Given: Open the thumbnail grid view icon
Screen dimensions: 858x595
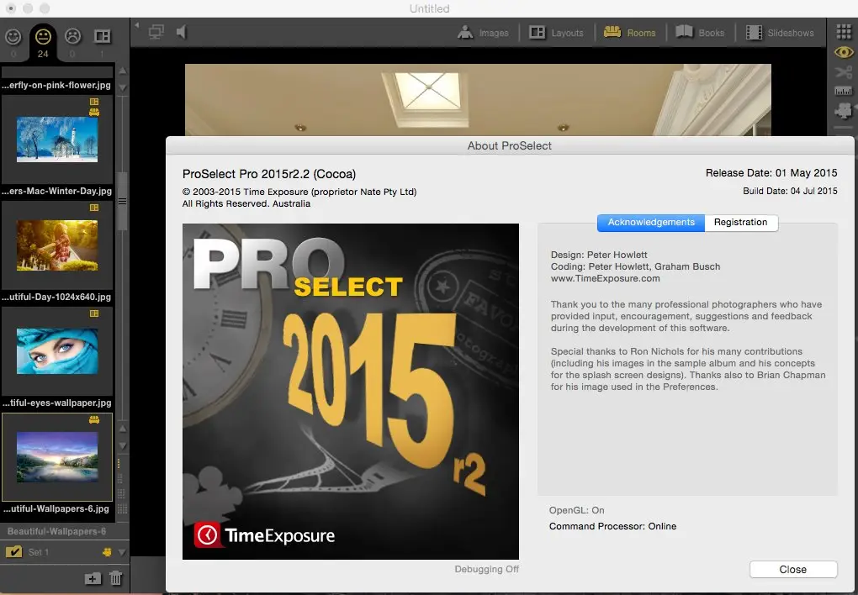Looking at the screenshot, I should point(843,32).
